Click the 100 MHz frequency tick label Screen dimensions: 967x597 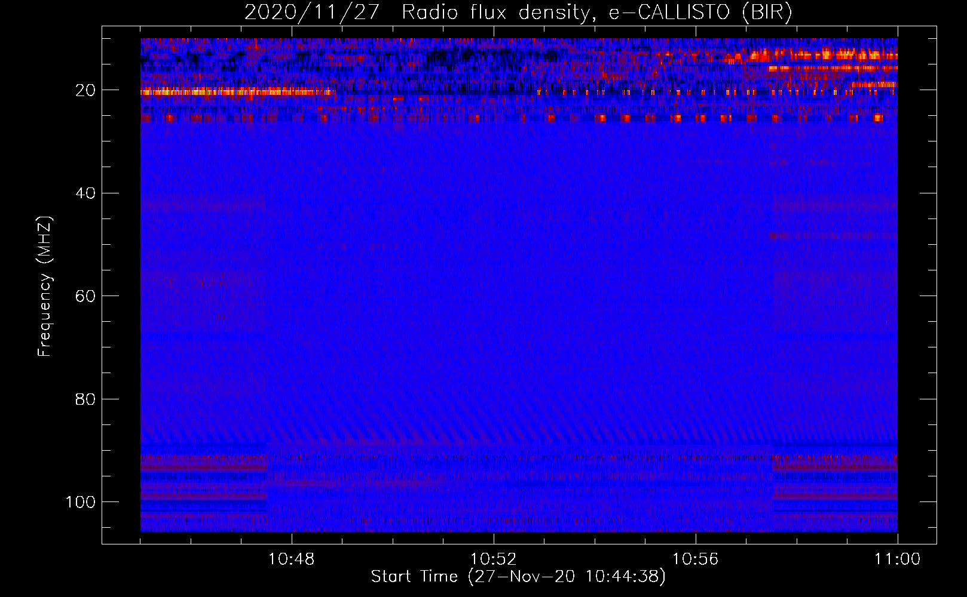81,502
